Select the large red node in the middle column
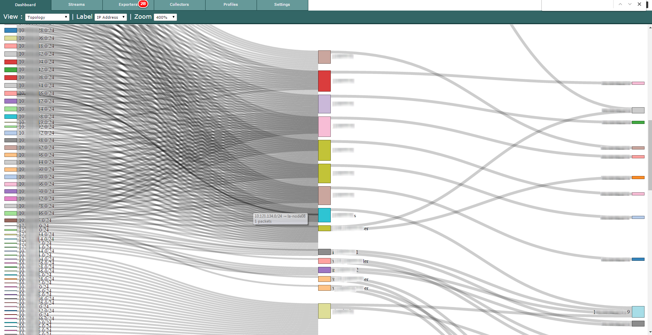 pyautogui.click(x=324, y=81)
